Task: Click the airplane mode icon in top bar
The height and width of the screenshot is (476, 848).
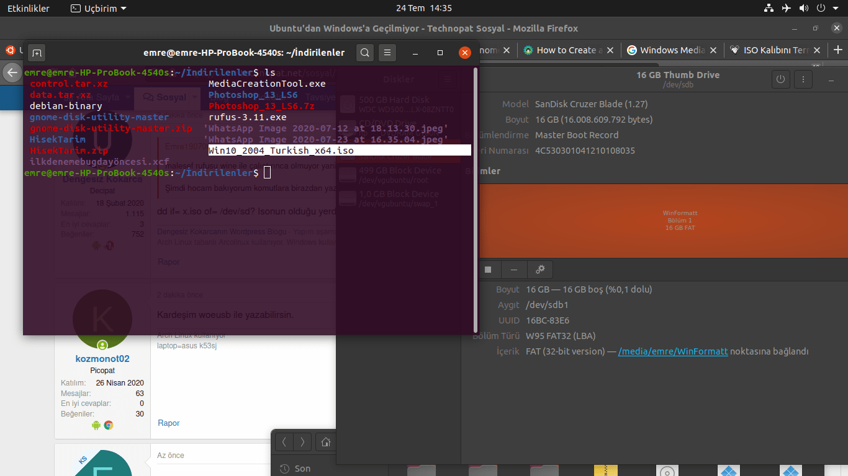Action: 787,8
